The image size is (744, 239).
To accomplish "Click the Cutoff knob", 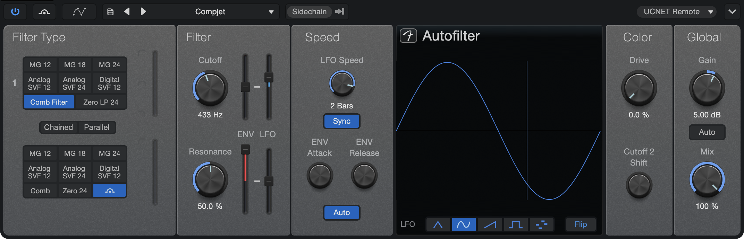I will point(210,88).
